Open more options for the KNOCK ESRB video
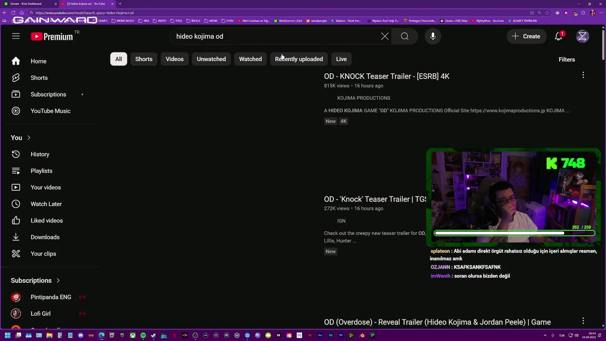This screenshot has width=606, height=341. coord(583,75)
